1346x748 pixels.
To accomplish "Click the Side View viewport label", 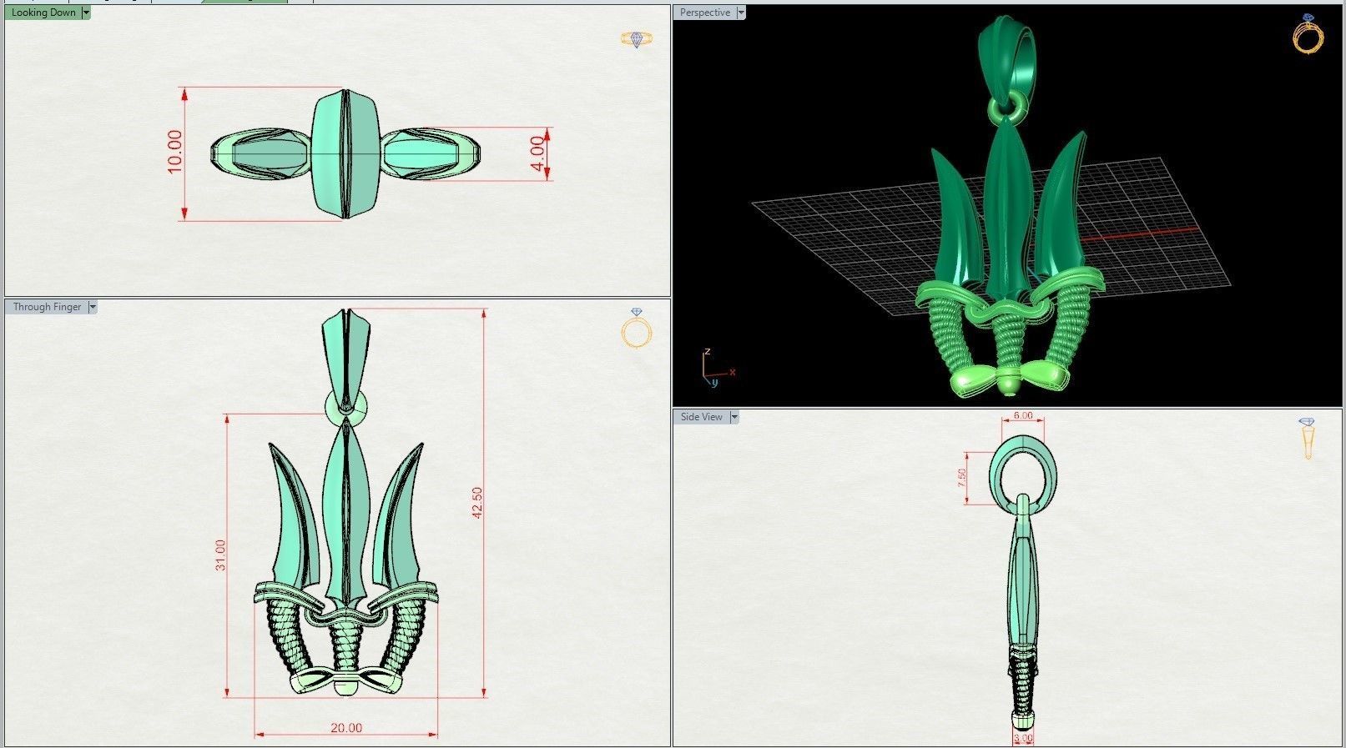I will (701, 417).
